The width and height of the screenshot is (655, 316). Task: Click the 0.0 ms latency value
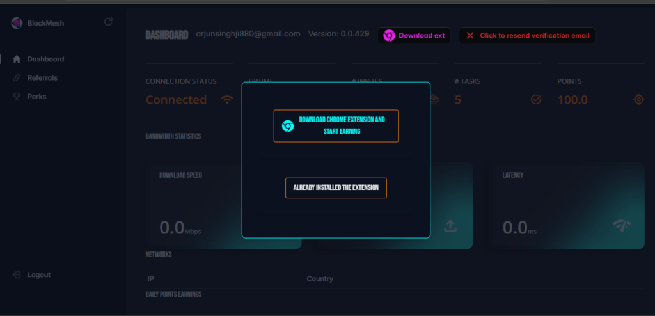[x=519, y=228]
